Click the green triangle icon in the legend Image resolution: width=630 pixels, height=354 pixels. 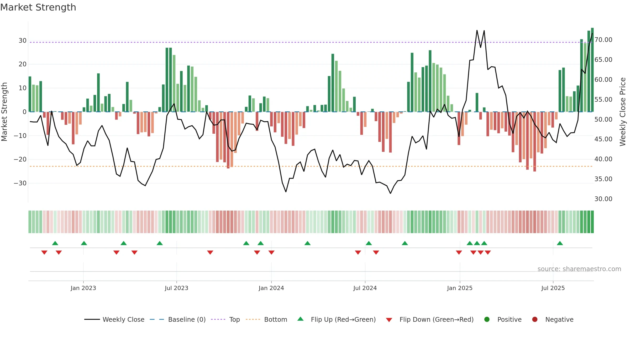pyautogui.click(x=301, y=319)
